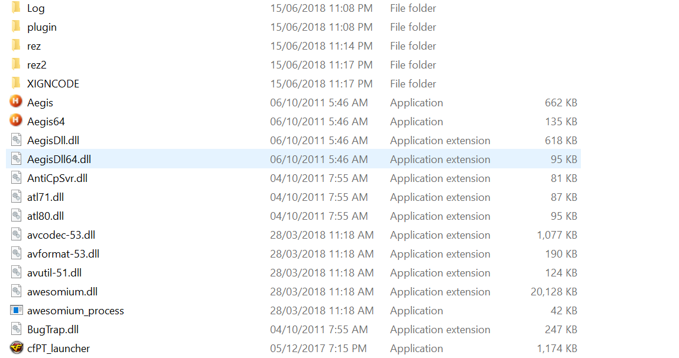
Task: Click the Aegis64 application icon
Action: tap(16, 121)
